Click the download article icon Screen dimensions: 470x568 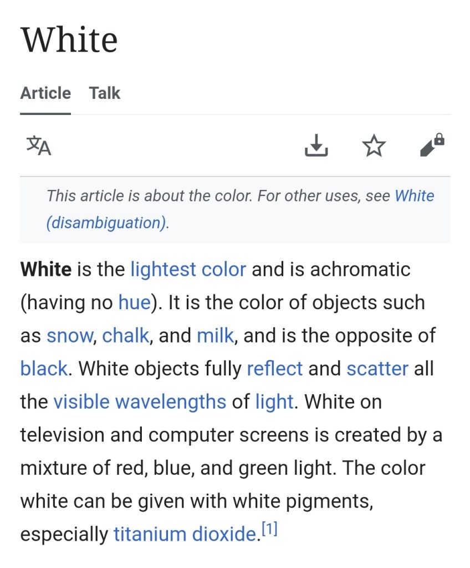click(x=316, y=145)
